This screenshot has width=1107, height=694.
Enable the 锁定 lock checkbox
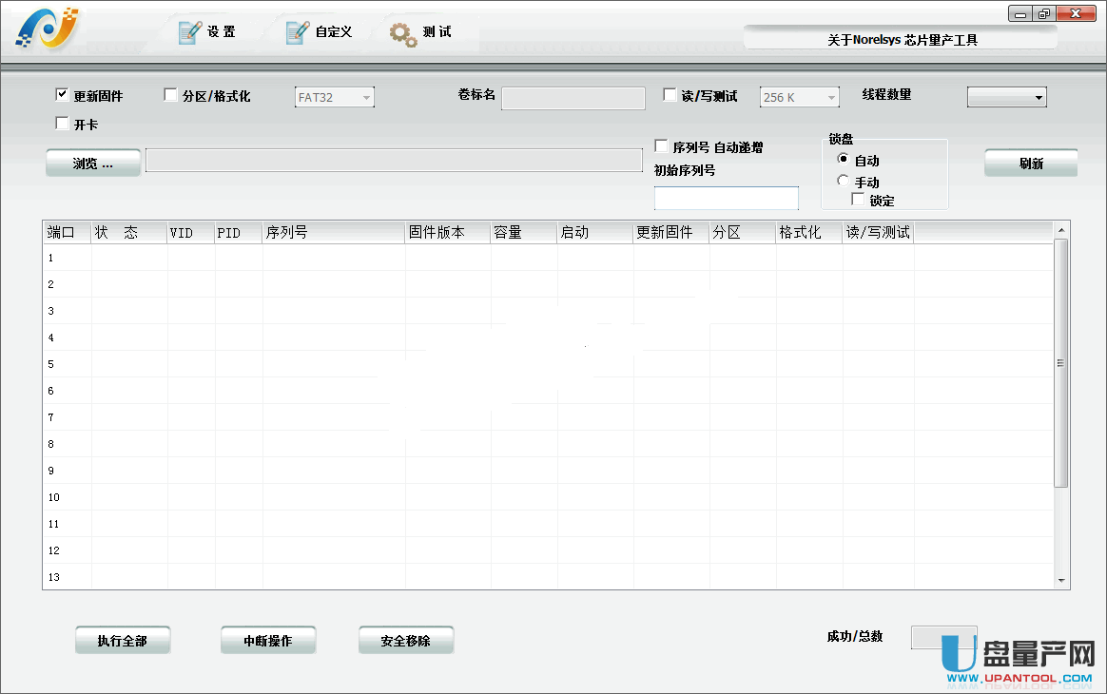[857, 199]
